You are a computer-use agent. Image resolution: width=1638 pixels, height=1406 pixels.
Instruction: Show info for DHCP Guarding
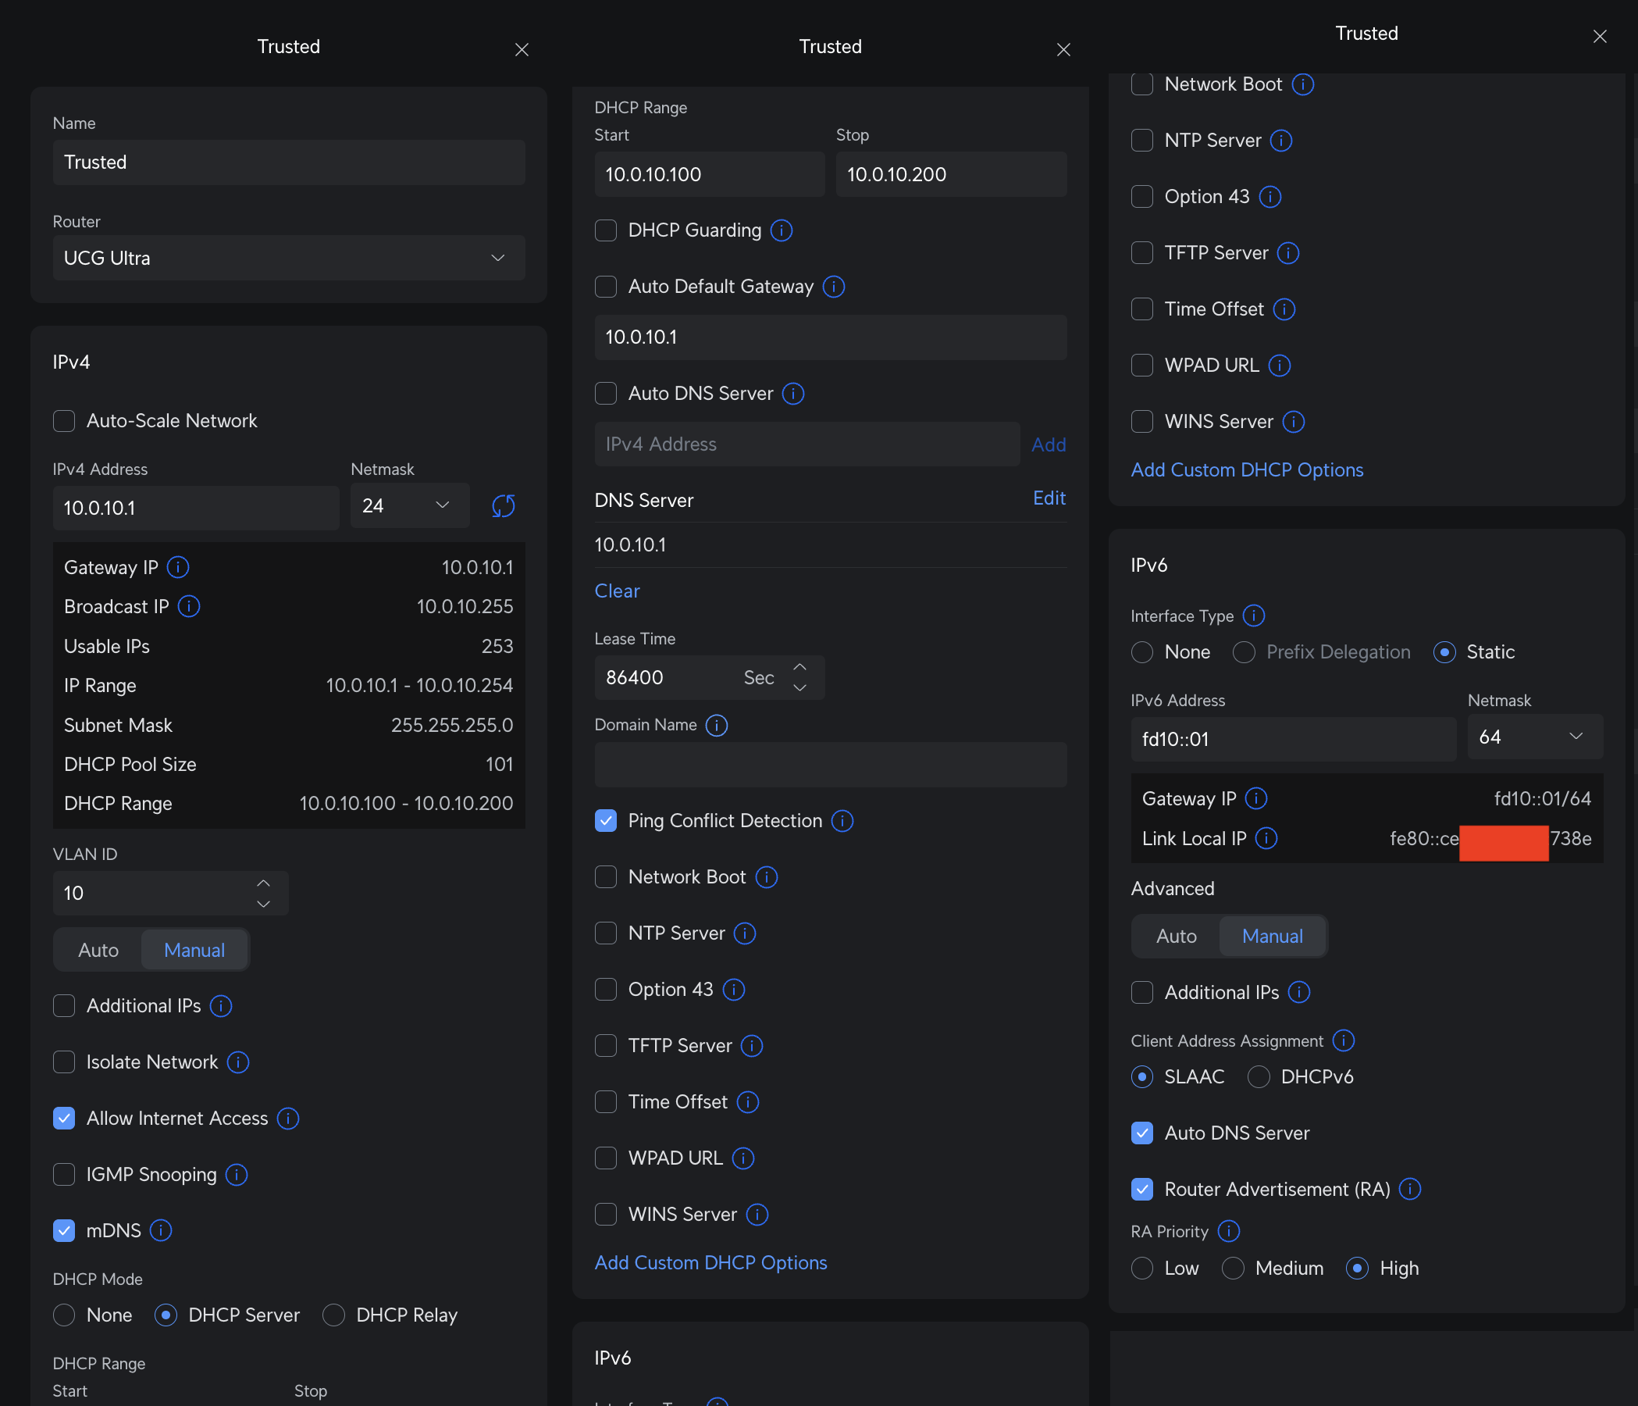pyautogui.click(x=781, y=230)
